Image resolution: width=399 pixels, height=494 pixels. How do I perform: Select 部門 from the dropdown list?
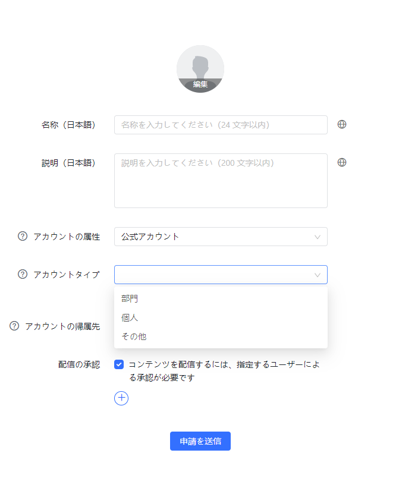coord(130,298)
